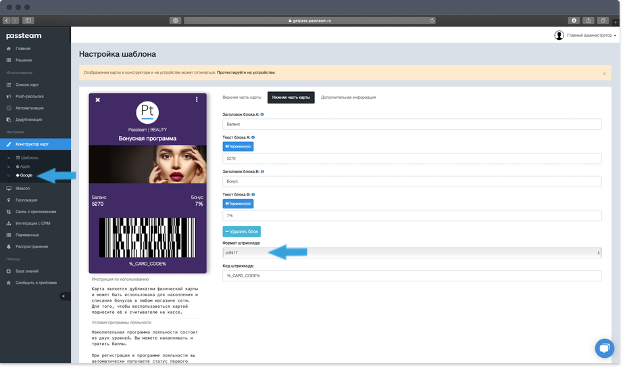
Task: Click the browser share button
Action: pyautogui.click(x=589, y=21)
